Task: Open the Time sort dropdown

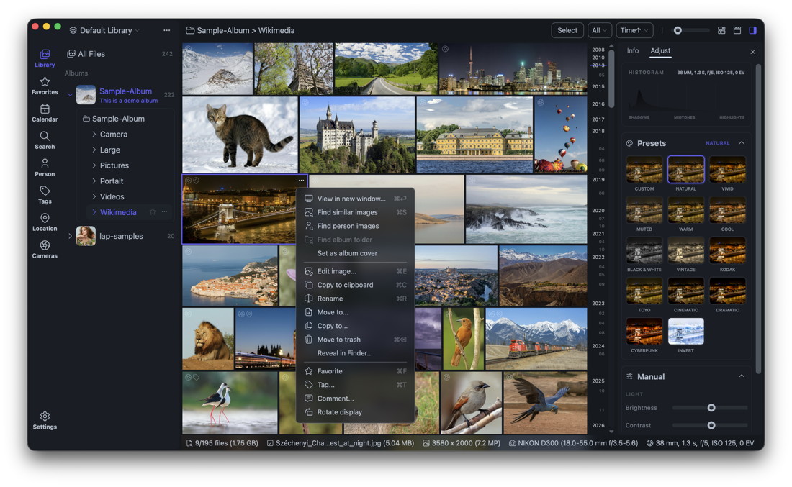Action: 634,30
